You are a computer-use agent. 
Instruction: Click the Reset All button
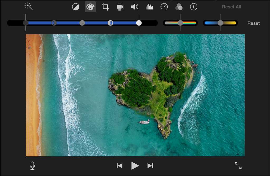231,7
